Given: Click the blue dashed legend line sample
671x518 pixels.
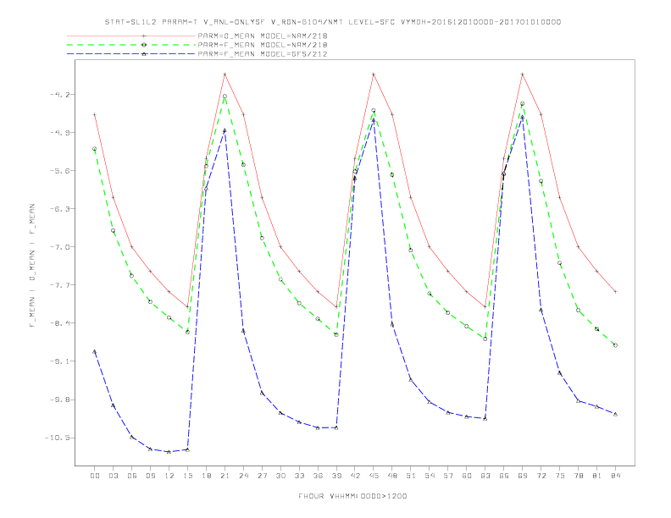Looking at the screenshot, I should (x=131, y=54).
